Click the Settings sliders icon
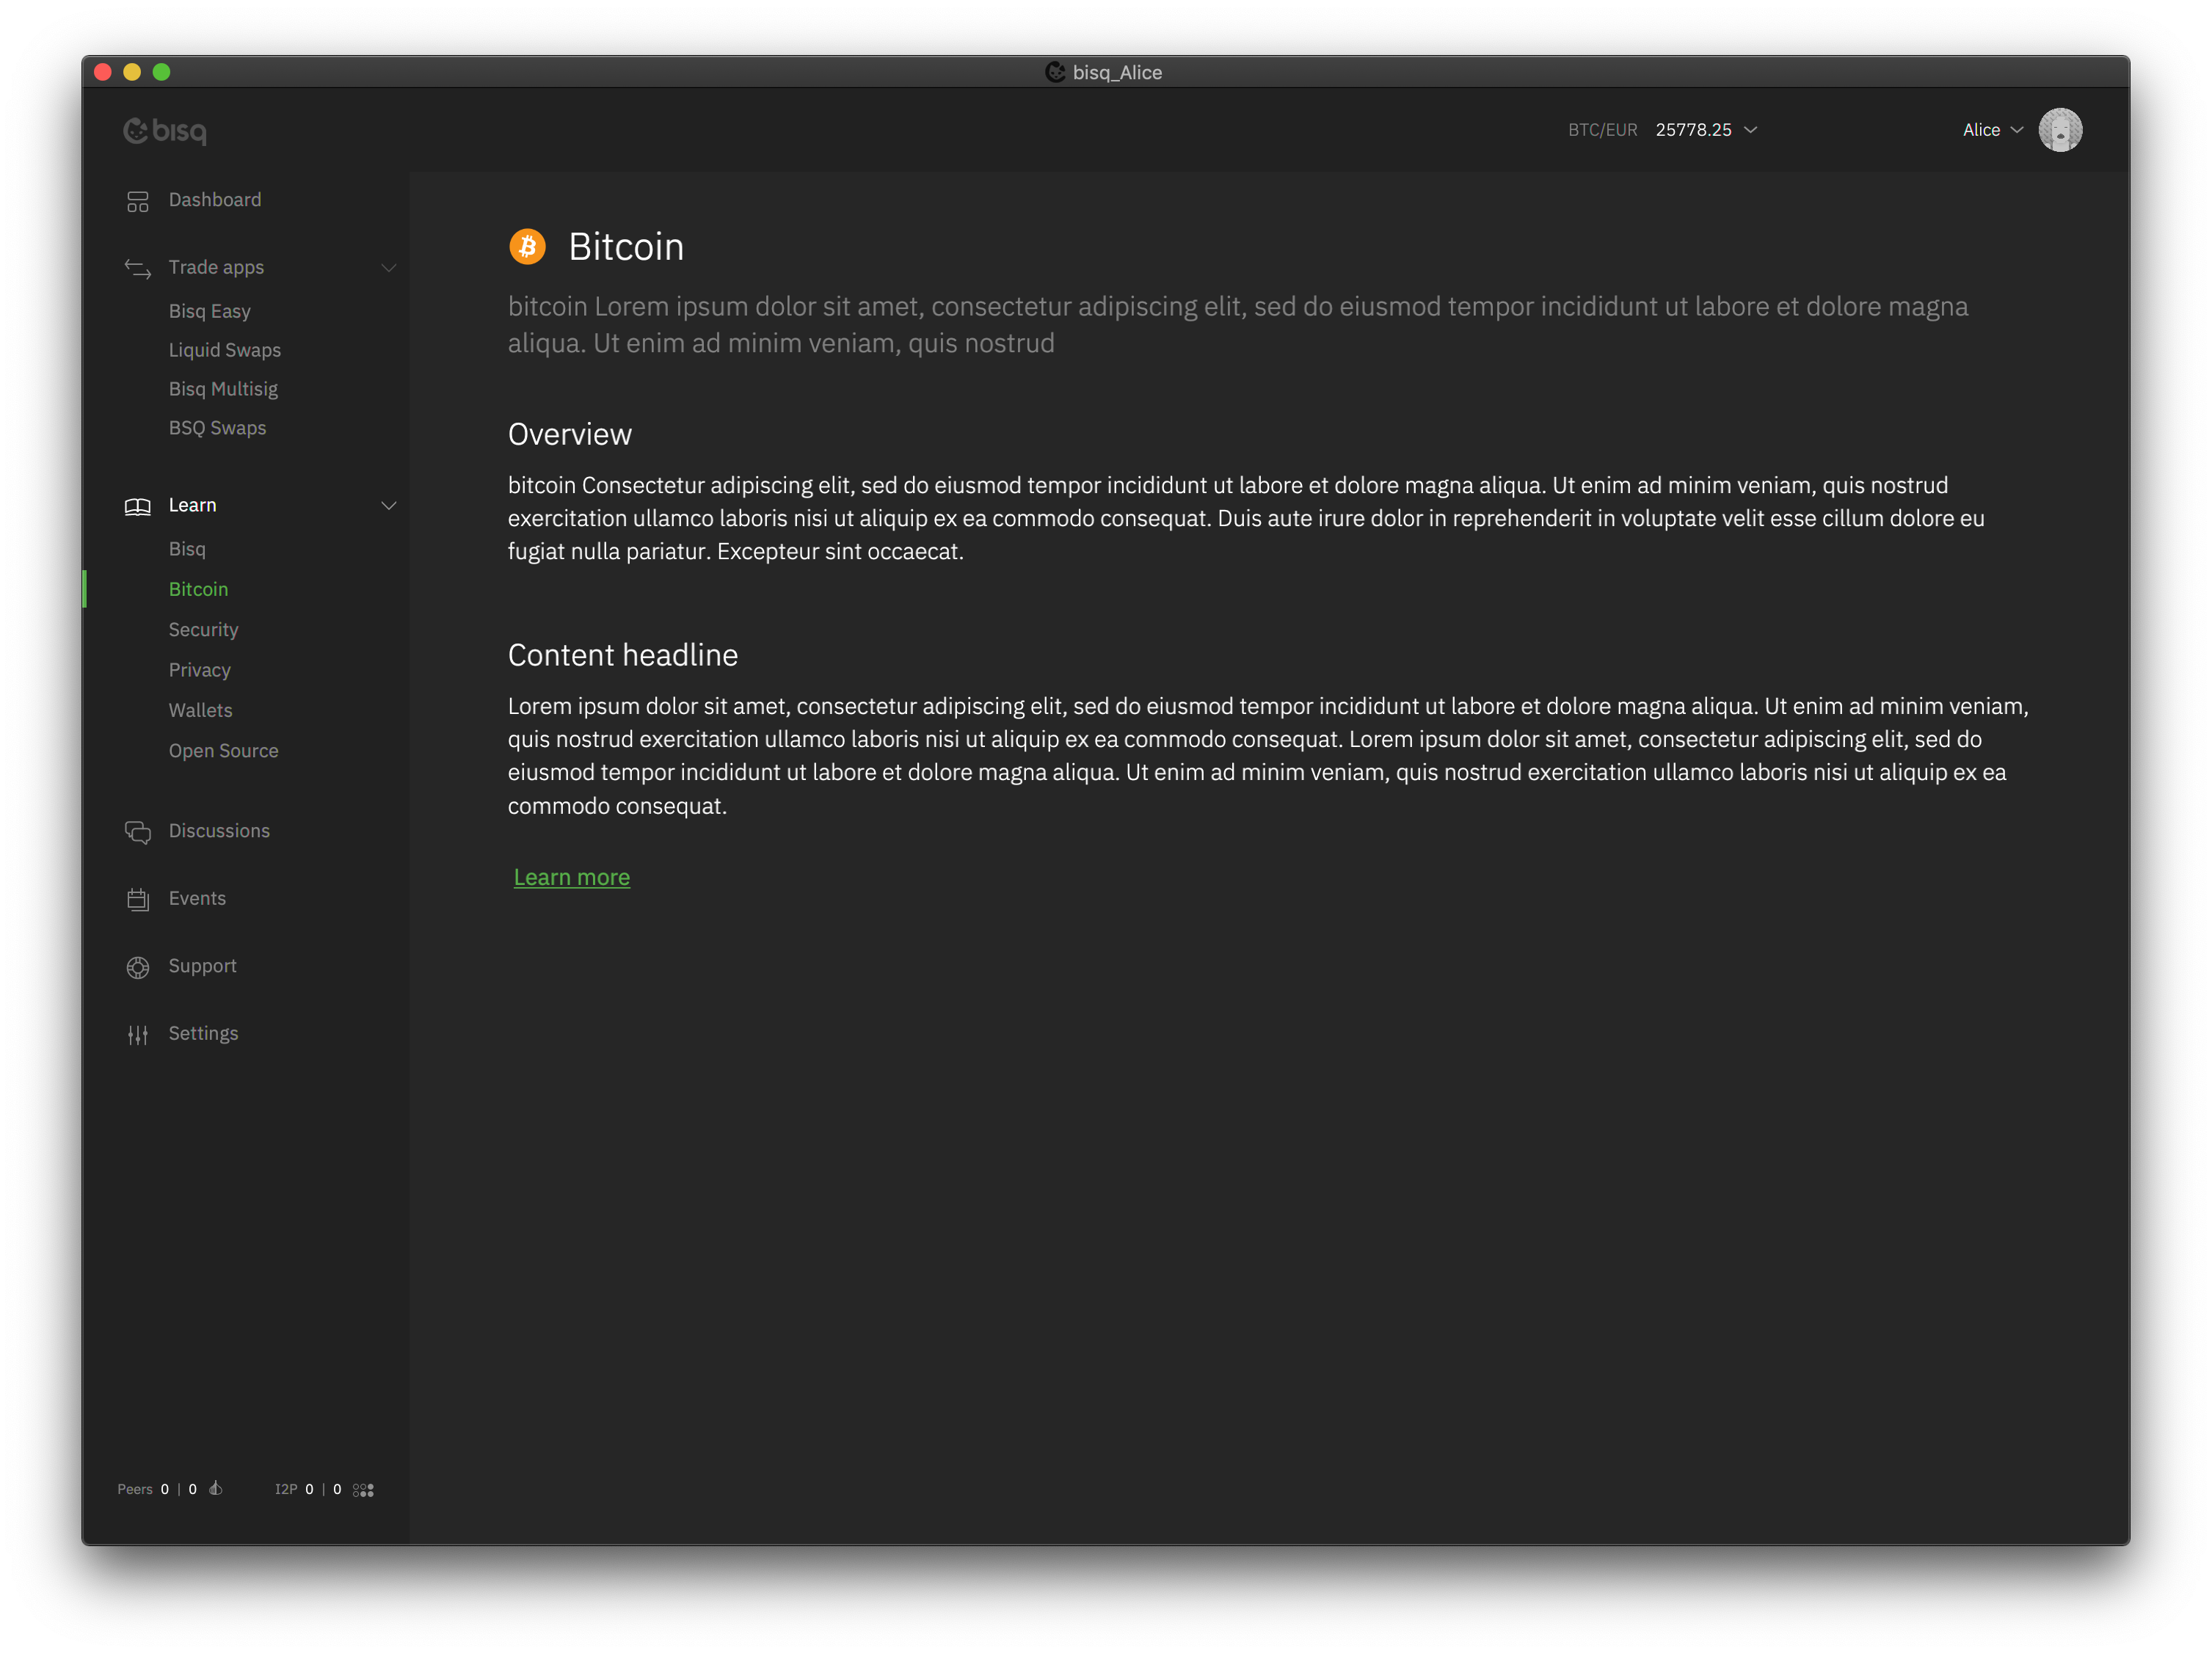The width and height of the screenshot is (2212, 1654). click(x=138, y=1034)
